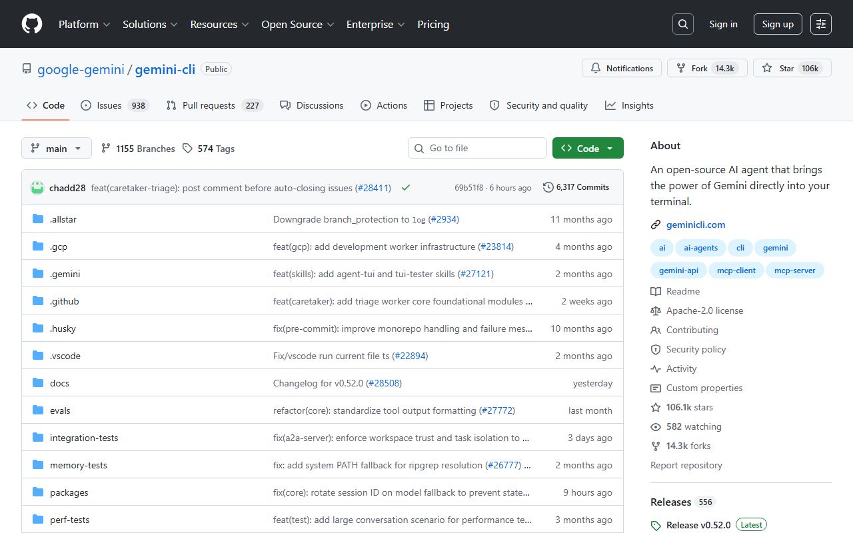The image size is (853, 533).
Task: Open the Insights tab
Action: tap(629, 105)
